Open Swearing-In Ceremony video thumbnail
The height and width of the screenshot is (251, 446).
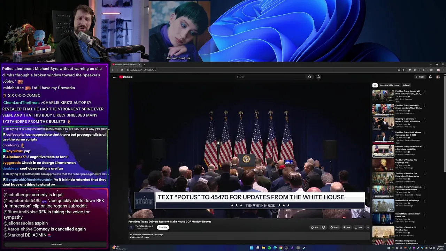(383, 123)
